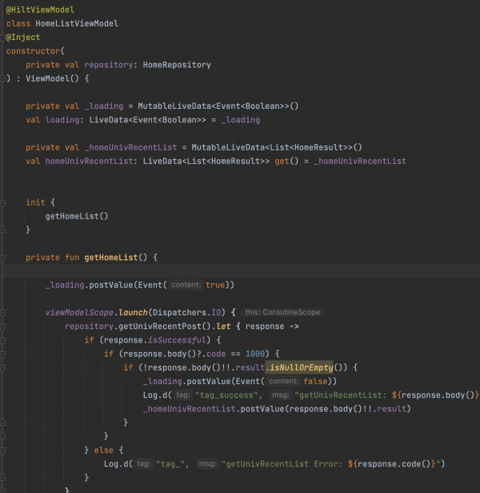Click the else keyword
This screenshot has height=493, width=480.
click(x=103, y=451)
